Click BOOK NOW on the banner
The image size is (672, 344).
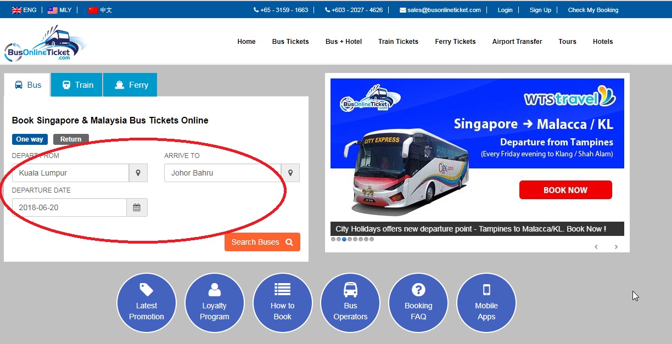tap(565, 190)
